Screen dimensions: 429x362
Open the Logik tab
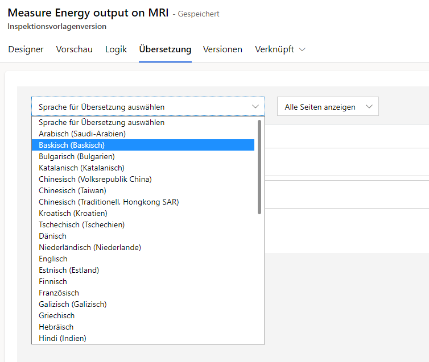click(x=116, y=49)
